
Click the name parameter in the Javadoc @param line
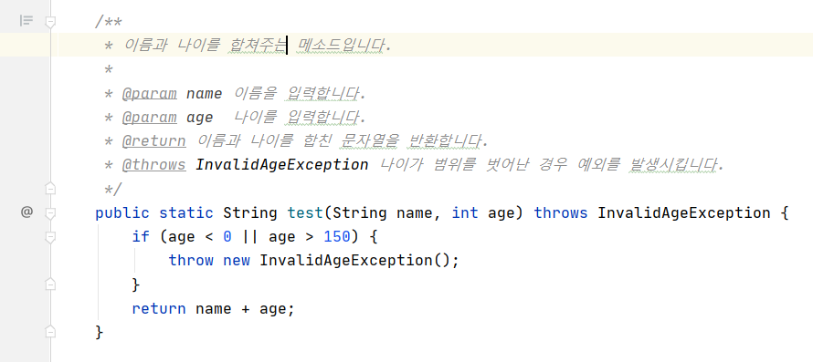click(205, 94)
